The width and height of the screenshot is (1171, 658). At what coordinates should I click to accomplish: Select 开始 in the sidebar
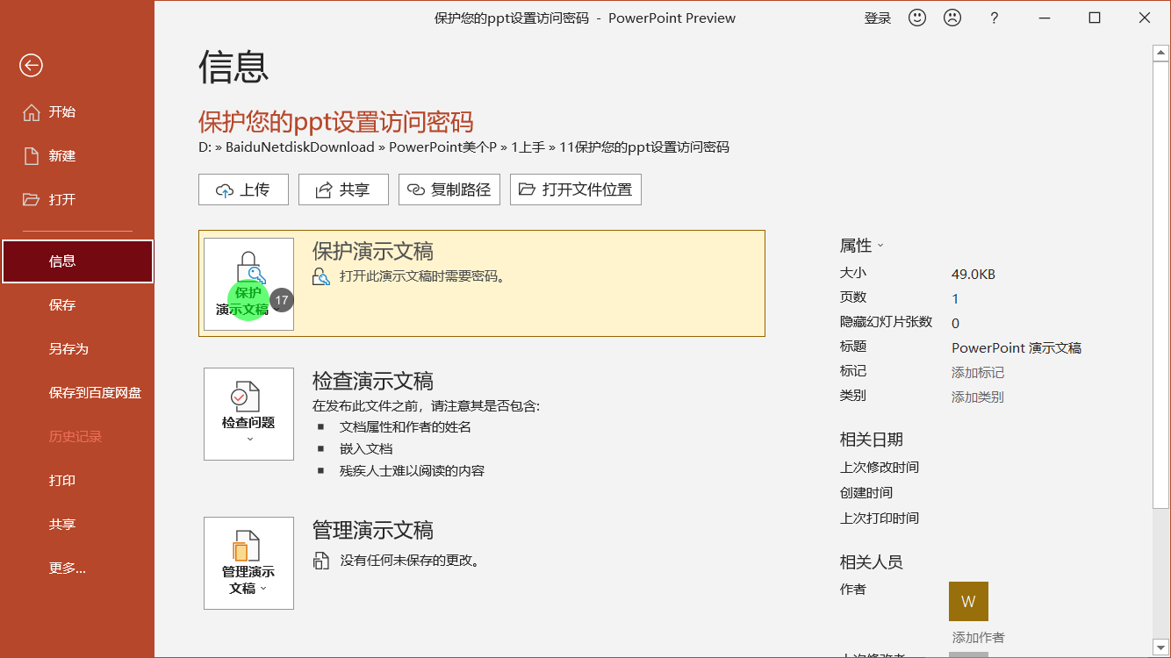tap(77, 112)
